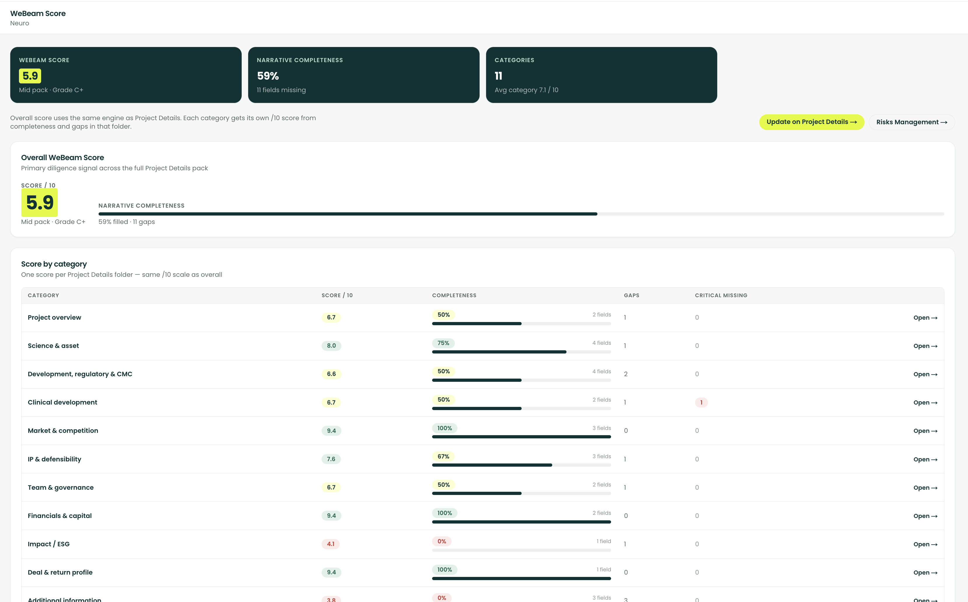This screenshot has width=968, height=602.
Task: Click the Science & asset row name
Action: click(53, 346)
